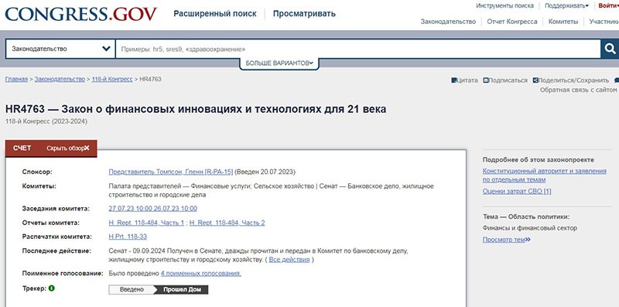Open committee meeting 27.07.23 10:00 link
The height and width of the screenshot is (307, 619).
tap(130, 208)
